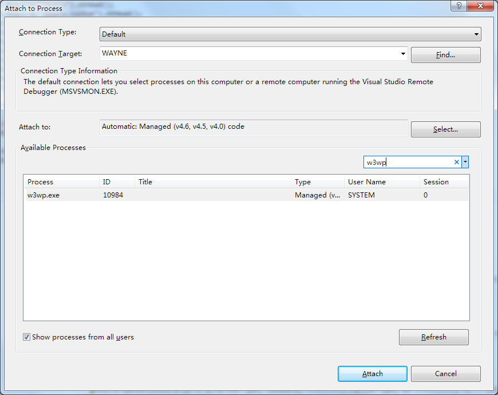The image size is (498, 395).
Task: Open the Connection Type dropdown
Action: pyautogui.click(x=290, y=34)
